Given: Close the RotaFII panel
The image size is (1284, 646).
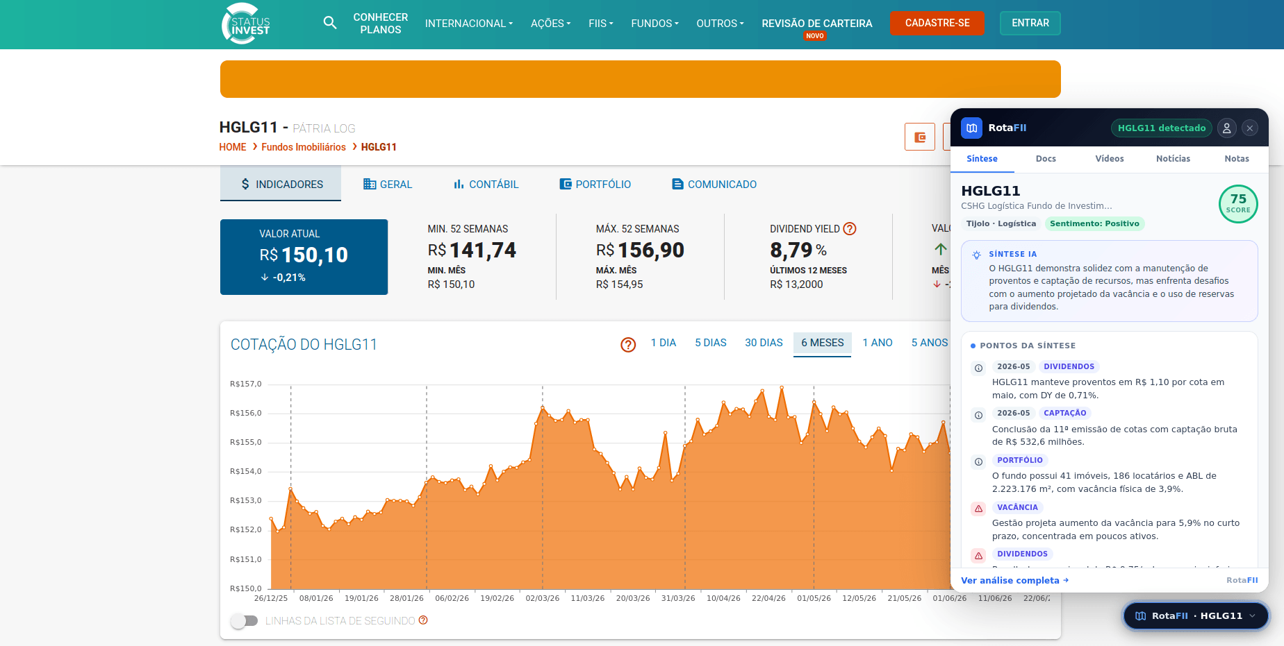Looking at the screenshot, I should 1250,128.
